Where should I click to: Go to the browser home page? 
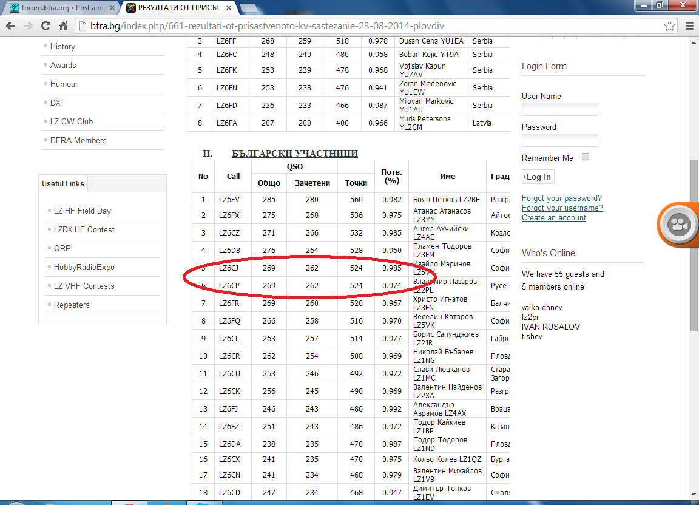coord(63,26)
